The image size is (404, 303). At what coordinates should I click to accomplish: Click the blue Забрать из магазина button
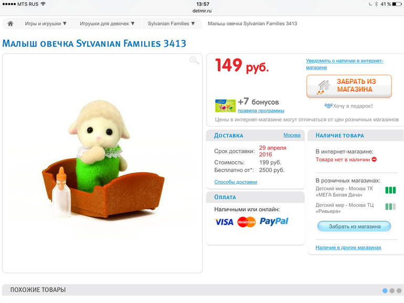tap(354, 226)
